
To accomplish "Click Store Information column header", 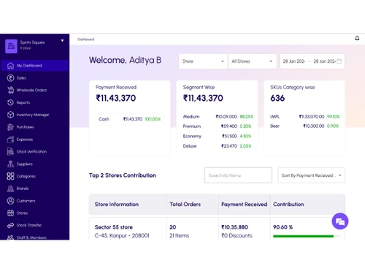I will pyautogui.click(x=117, y=205).
